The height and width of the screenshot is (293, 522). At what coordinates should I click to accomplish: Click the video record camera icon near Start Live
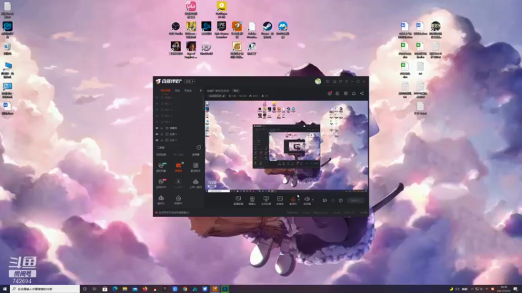[324, 201]
